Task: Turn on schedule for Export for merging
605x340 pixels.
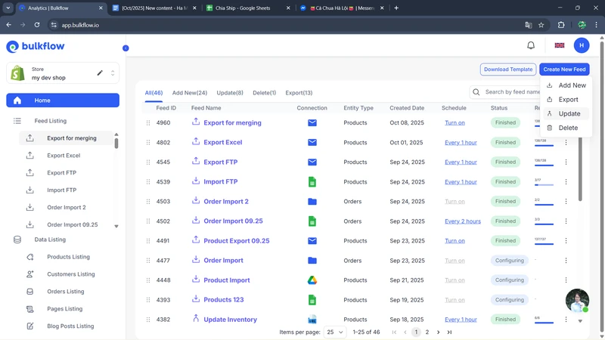Action: [x=455, y=123]
